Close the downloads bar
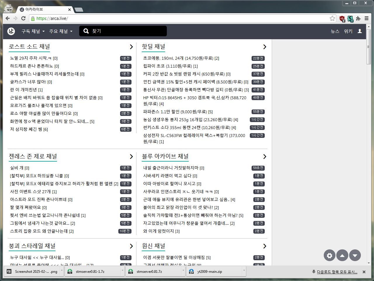The width and height of the screenshot is (374, 281). coord(364,272)
